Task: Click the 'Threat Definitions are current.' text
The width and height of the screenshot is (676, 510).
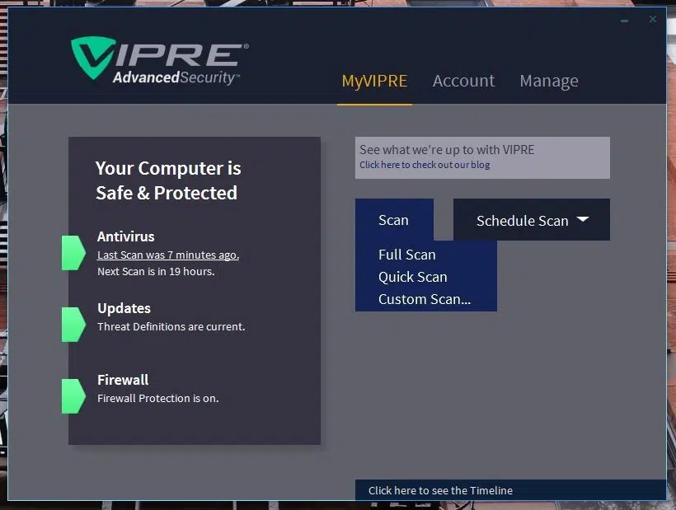Action: (x=171, y=326)
